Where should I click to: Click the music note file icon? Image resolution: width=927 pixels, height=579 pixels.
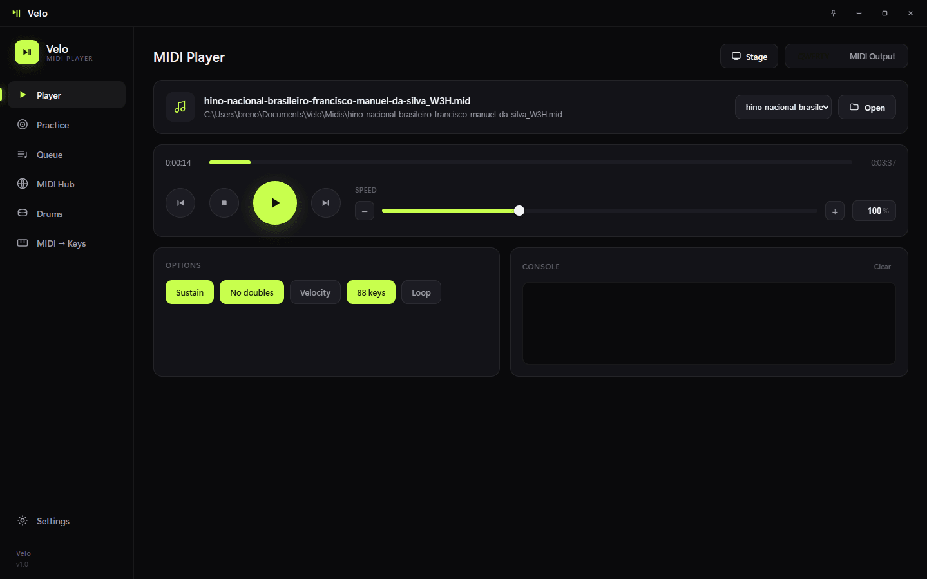pyautogui.click(x=180, y=107)
